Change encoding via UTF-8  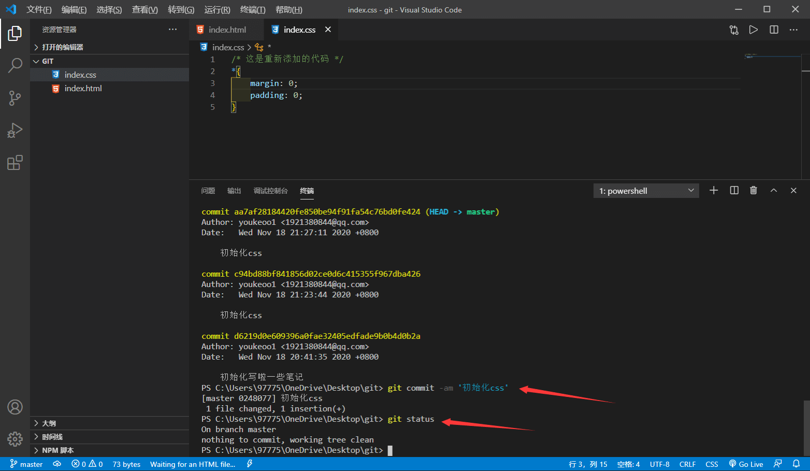660,464
